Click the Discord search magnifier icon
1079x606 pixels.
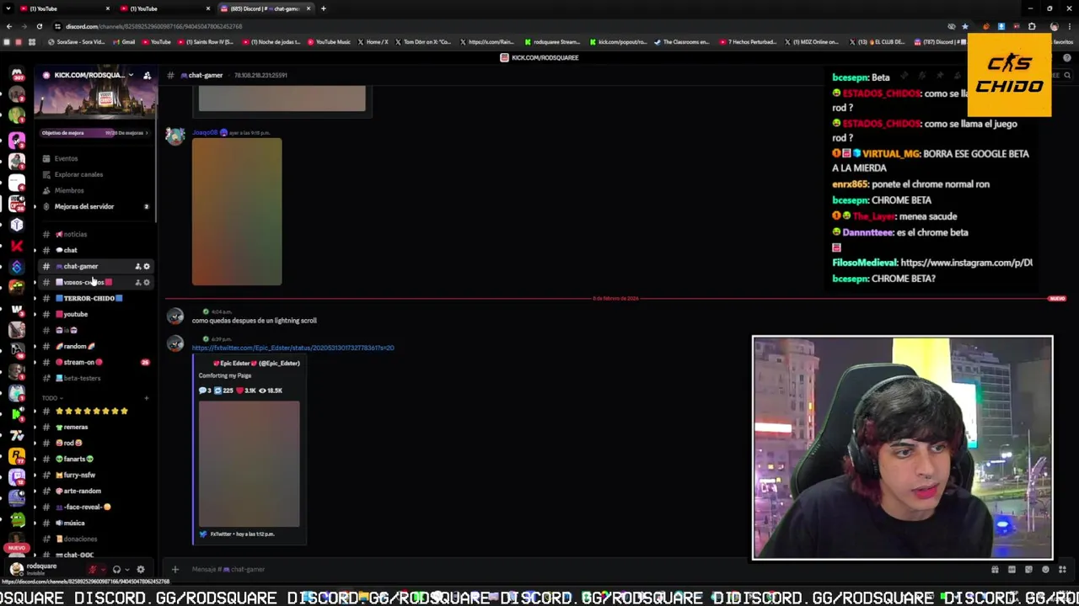[x=1067, y=75]
